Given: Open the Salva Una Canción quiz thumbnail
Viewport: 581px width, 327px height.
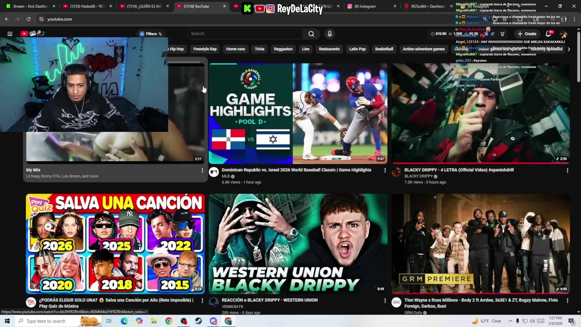Looking at the screenshot, I should (x=115, y=243).
